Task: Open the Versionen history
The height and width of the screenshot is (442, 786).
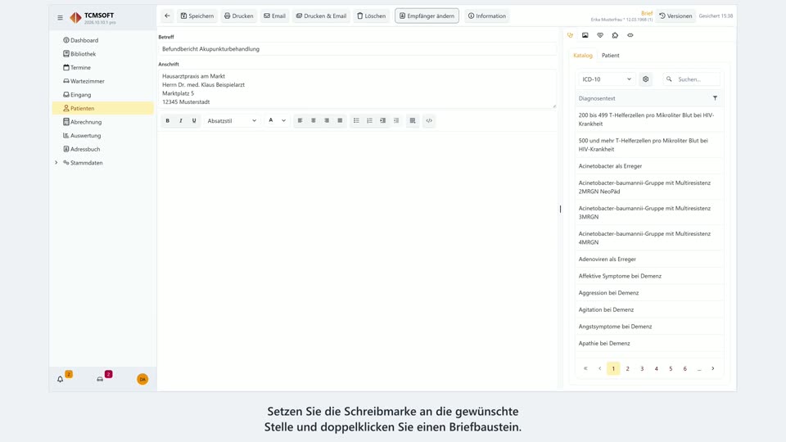Action: point(675,16)
